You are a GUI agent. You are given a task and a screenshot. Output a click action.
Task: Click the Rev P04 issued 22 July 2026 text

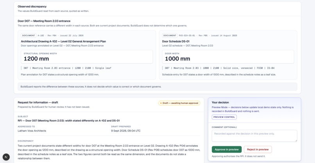tap(66, 35)
